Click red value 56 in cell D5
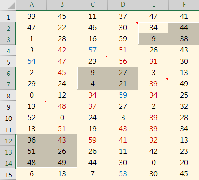199x180 pixels. click(123, 61)
